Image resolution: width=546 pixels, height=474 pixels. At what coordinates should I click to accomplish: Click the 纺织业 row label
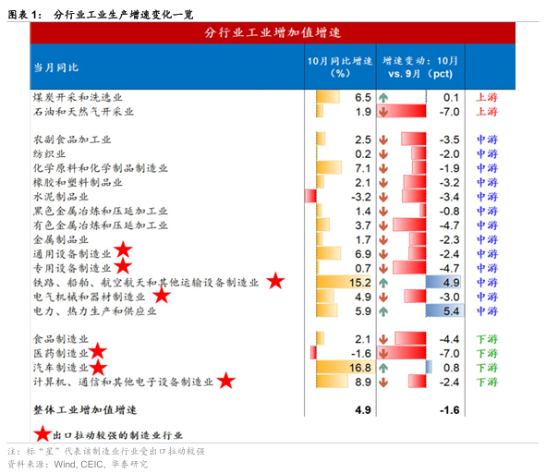50,154
